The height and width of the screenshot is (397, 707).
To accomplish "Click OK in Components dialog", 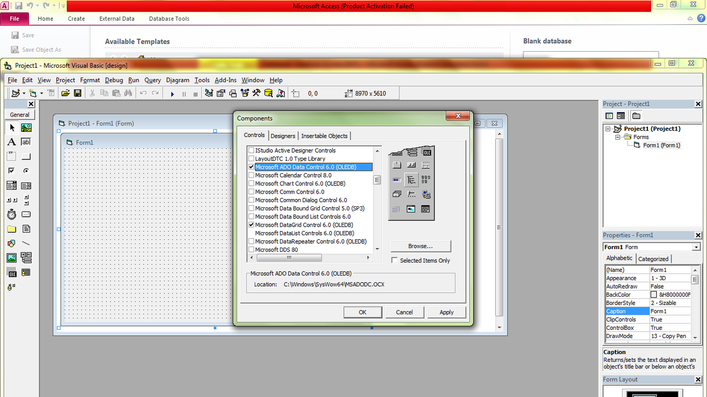I will coord(362,312).
